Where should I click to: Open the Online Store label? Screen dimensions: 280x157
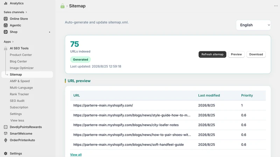pyautogui.click(x=19, y=19)
